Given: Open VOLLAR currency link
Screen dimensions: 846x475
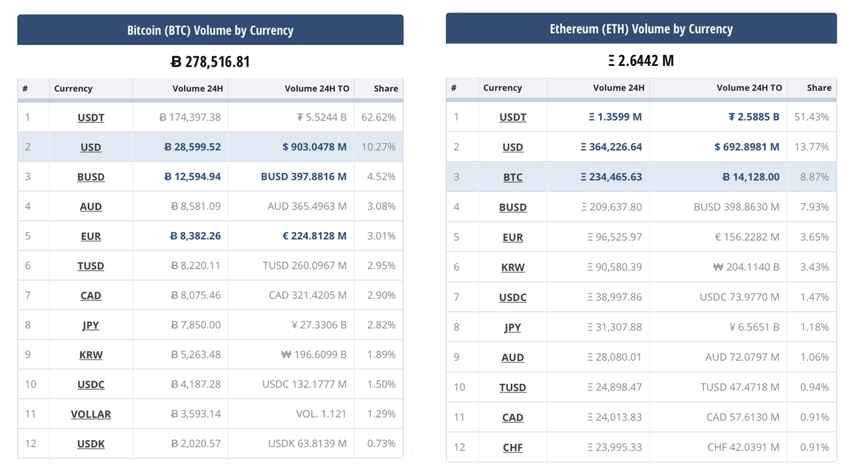Looking at the screenshot, I should tap(91, 414).
